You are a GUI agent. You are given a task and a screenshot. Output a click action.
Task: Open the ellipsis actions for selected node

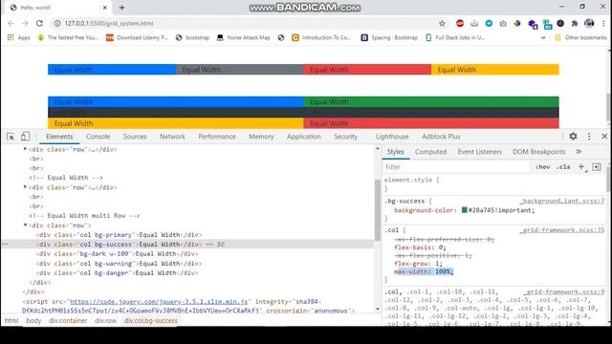5,245
